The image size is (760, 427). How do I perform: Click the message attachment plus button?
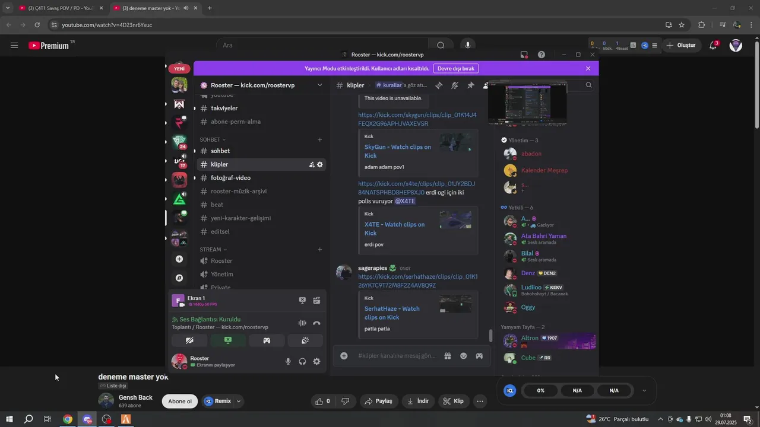(344, 356)
